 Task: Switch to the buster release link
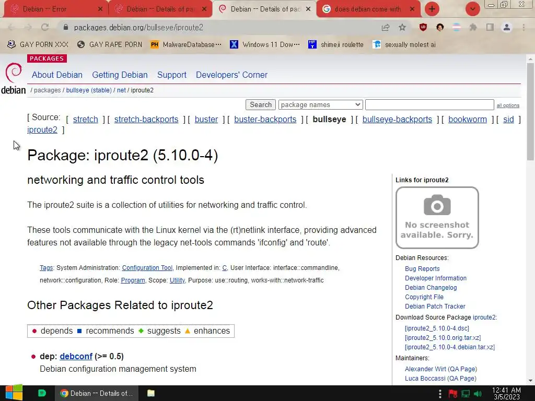[206, 119]
